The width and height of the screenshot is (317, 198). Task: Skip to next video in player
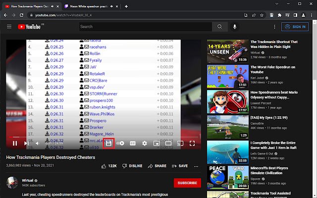pos(26,143)
